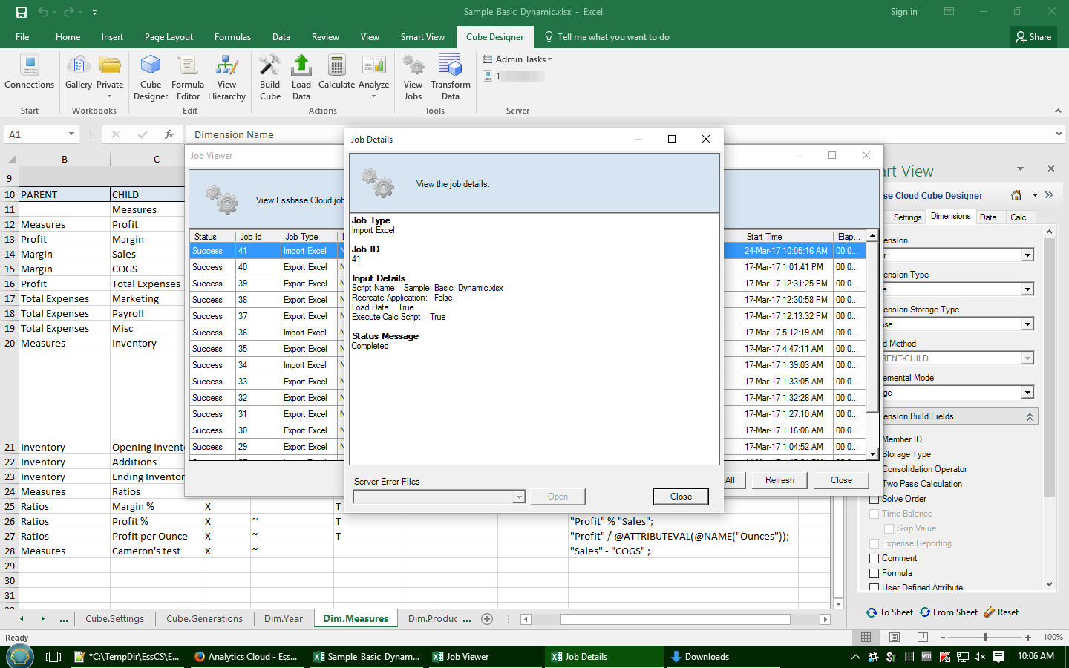Open the Cube Designer ribbon icon
The image size is (1069, 668).
pos(151,78)
